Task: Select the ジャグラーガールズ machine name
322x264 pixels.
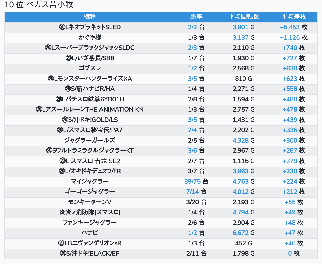Action: click(90, 140)
